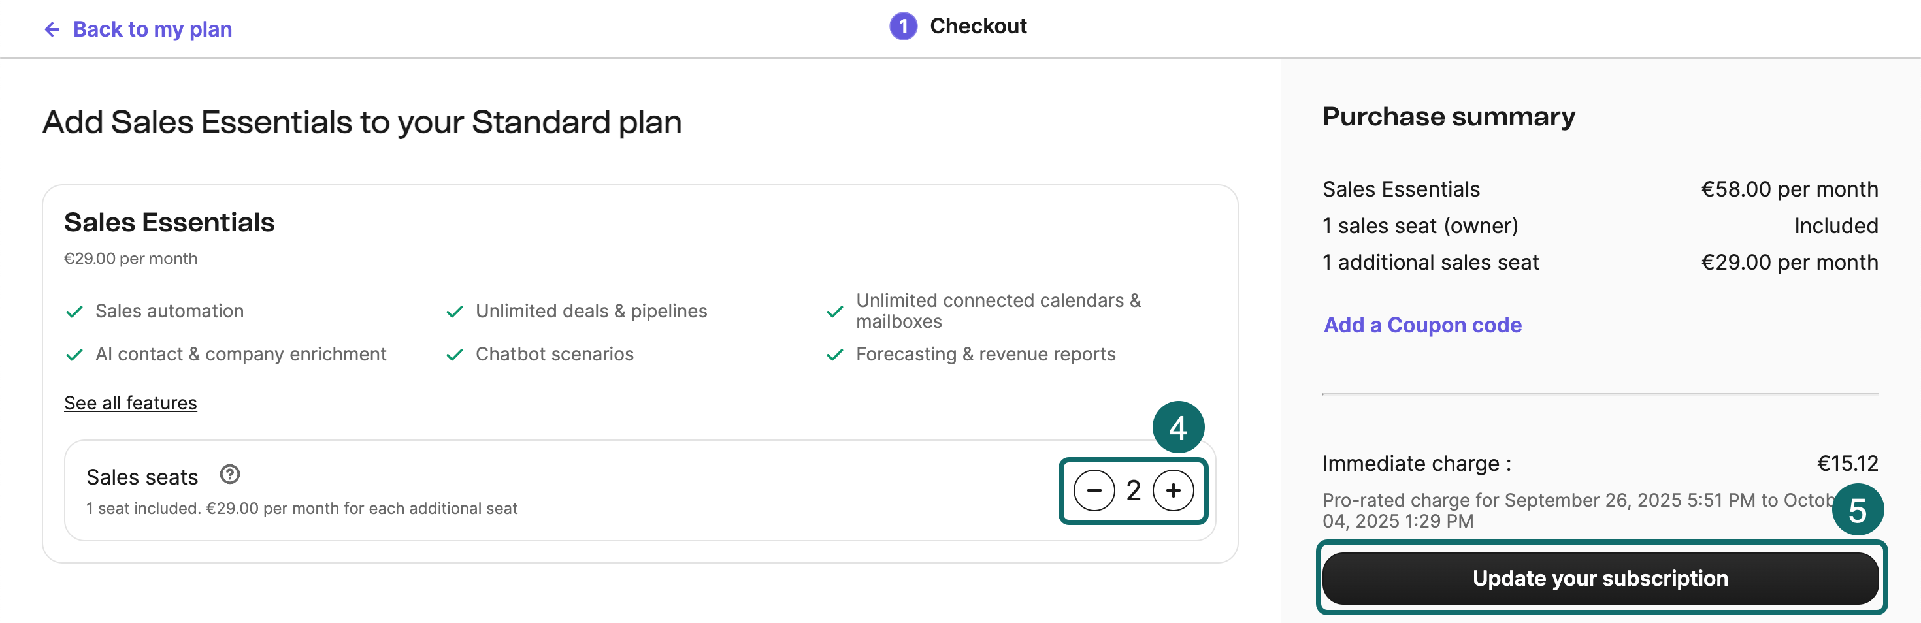Click the Checkout step 1 badge

click(904, 26)
